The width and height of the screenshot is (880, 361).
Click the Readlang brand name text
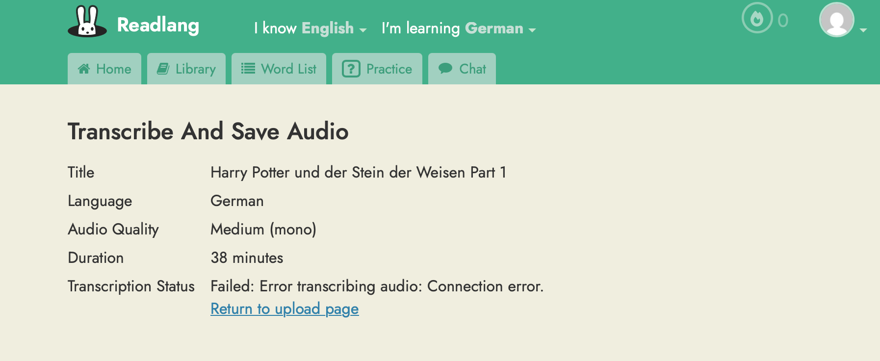(158, 25)
